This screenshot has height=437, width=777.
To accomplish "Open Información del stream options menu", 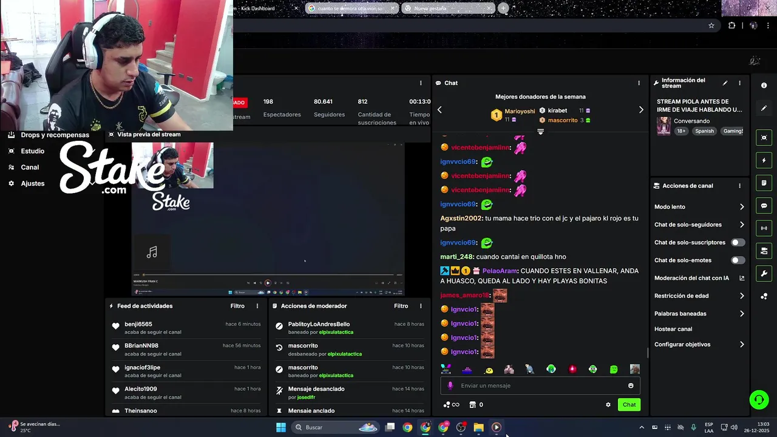I will [739, 83].
